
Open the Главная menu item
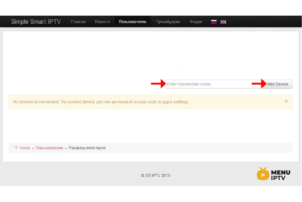pyautogui.click(x=78, y=21)
